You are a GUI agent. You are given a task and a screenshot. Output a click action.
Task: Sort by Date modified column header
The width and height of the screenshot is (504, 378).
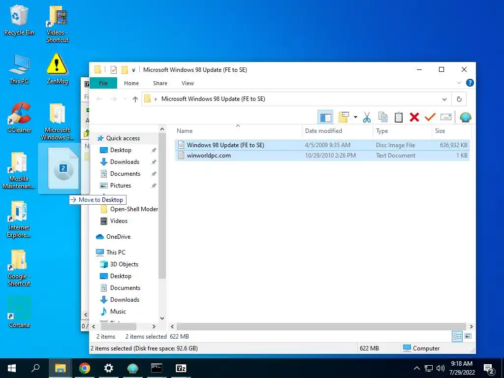[x=337, y=131]
